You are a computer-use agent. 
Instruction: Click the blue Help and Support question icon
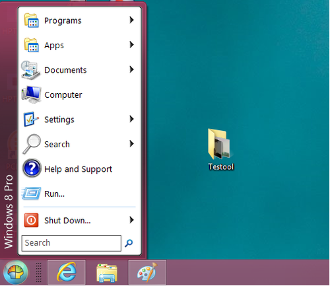click(32, 168)
